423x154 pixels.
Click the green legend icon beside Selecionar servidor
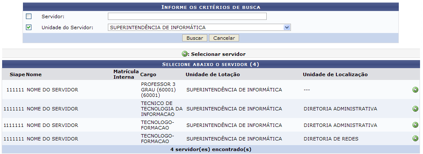click(x=184, y=54)
